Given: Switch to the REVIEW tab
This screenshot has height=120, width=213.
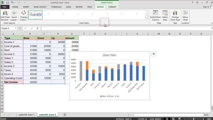Looking at the screenshot, I should tap(79, 7).
